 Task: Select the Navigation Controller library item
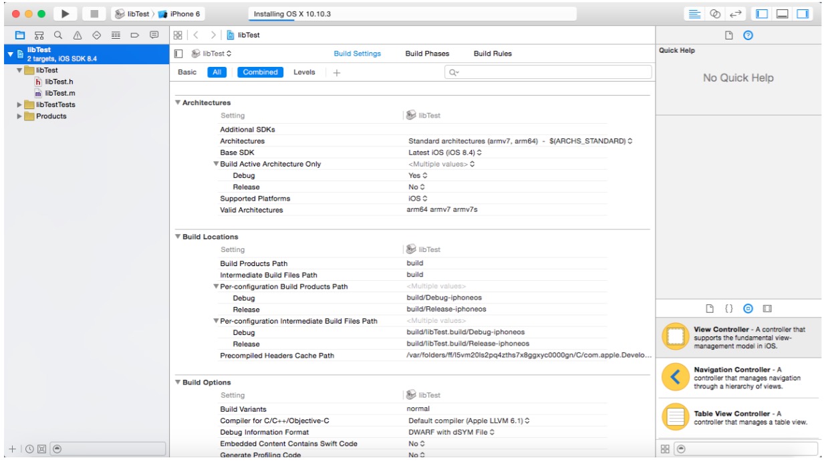coord(738,378)
